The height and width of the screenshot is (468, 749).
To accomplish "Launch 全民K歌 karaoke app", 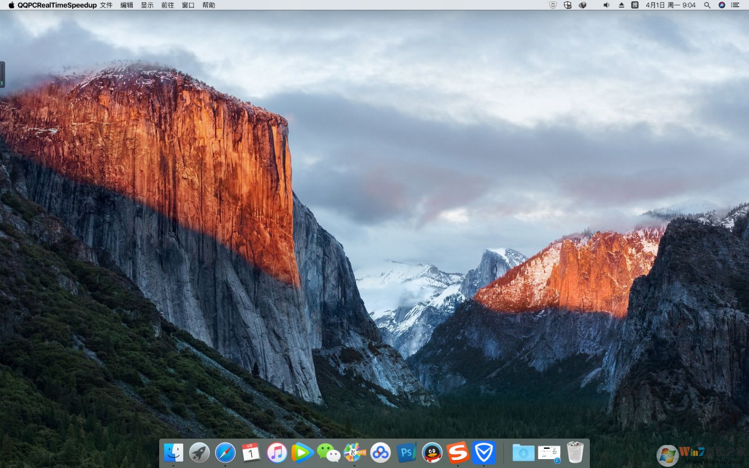I will [354, 453].
